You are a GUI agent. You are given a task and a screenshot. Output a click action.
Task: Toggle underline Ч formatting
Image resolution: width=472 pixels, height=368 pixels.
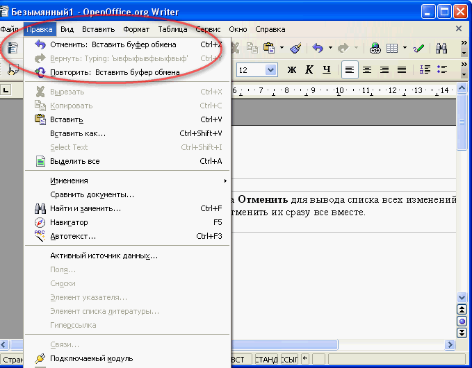pyautogui.click(x=327, y=69)
